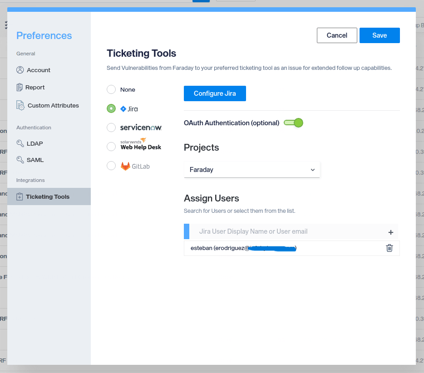This screenshot has width=424, height=373.
Task: Click the trash icon next to esteban
Action: tap(389, 248)
